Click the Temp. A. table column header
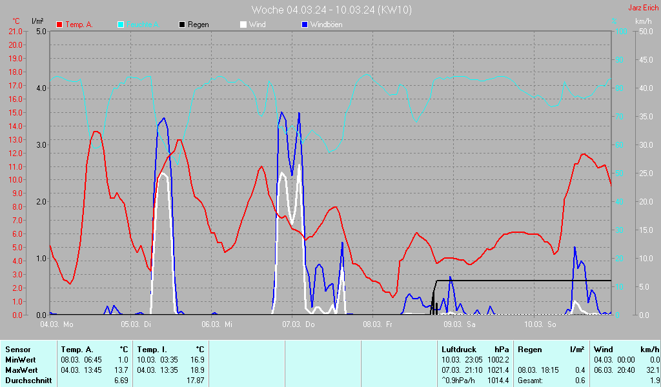 tap(76, 349)
